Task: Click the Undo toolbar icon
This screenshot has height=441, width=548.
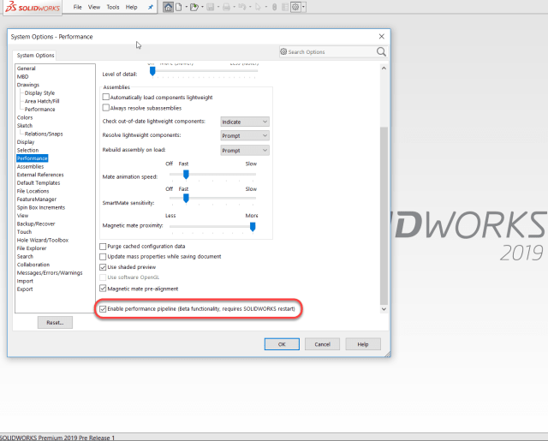Action: (242, 7)
